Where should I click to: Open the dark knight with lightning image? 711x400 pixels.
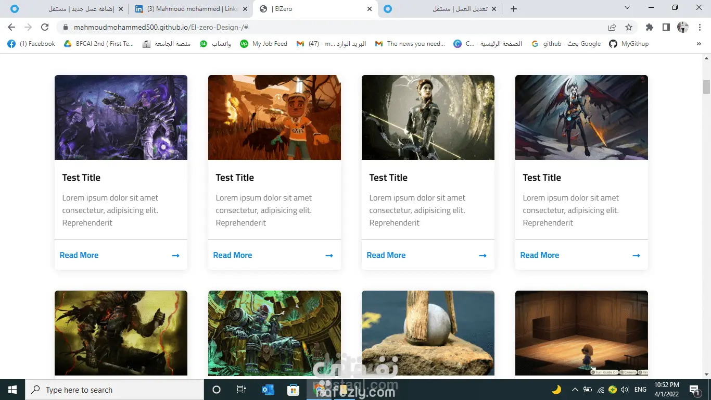click(x=121, y=333)
